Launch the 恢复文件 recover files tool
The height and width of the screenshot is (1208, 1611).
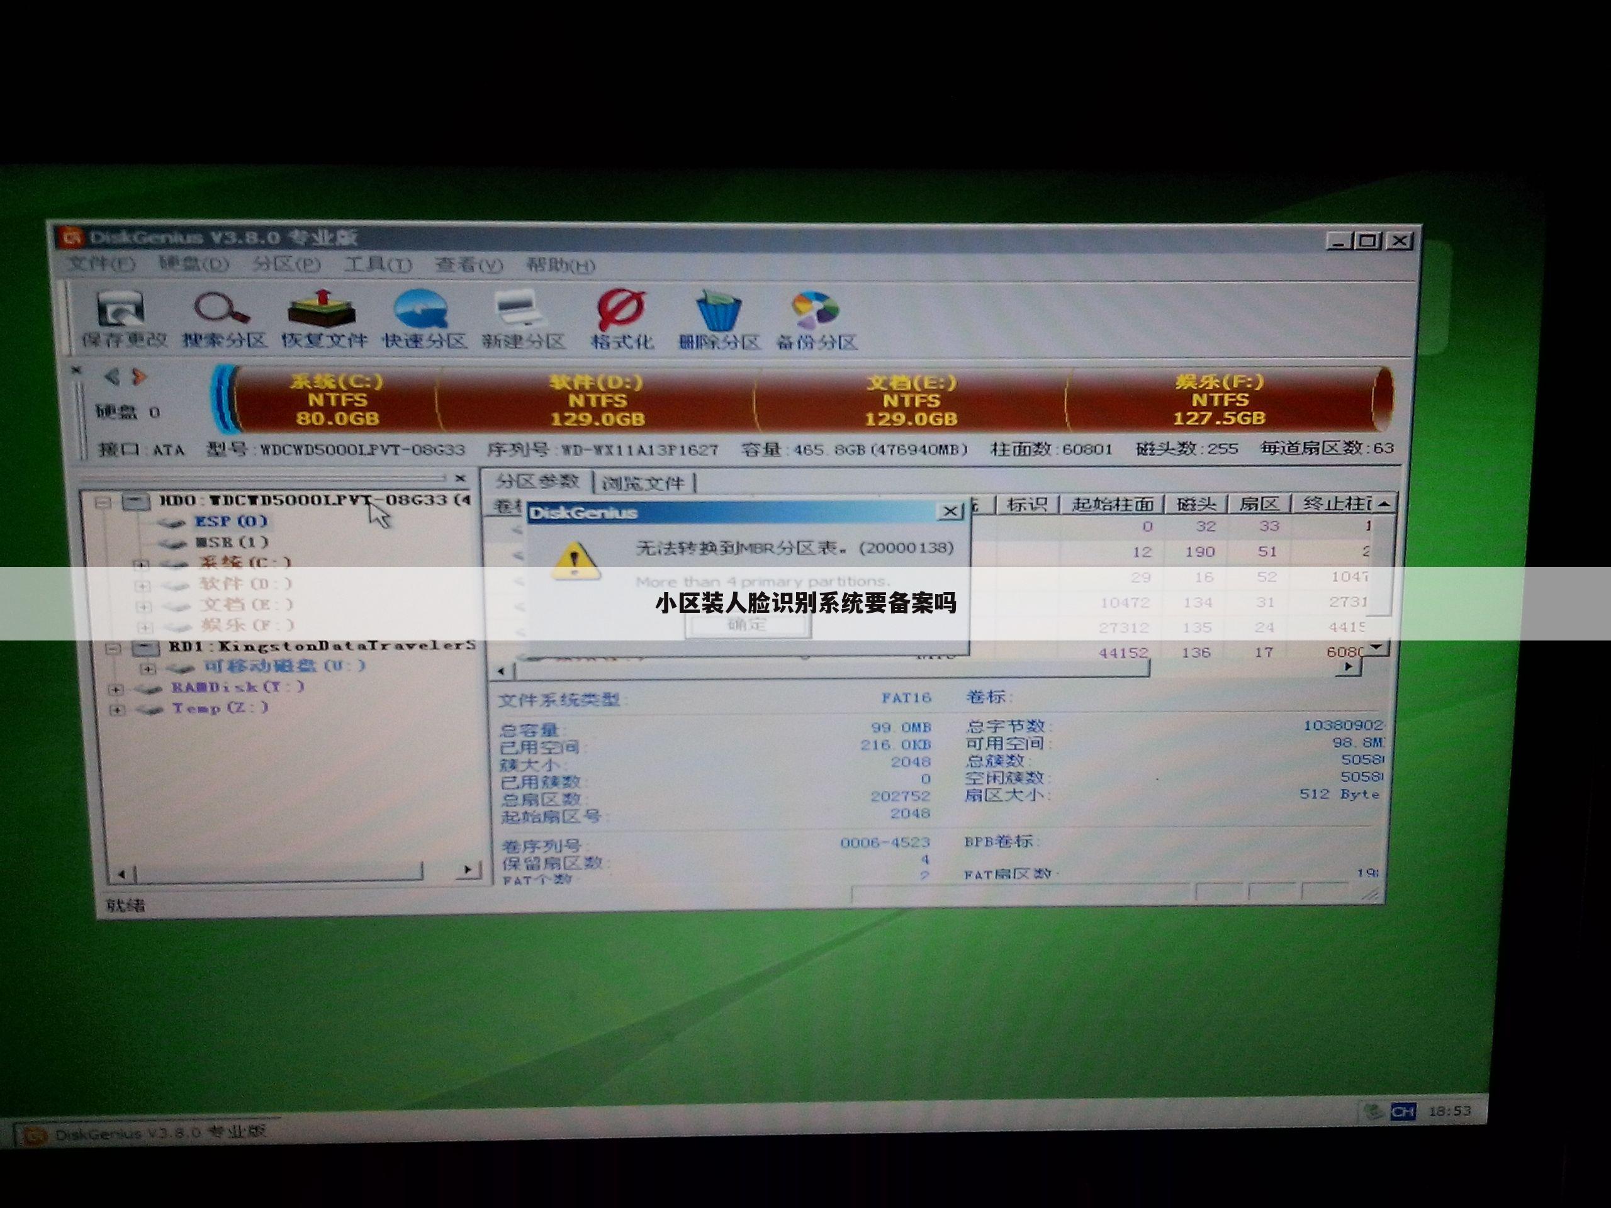click(324, 319)
